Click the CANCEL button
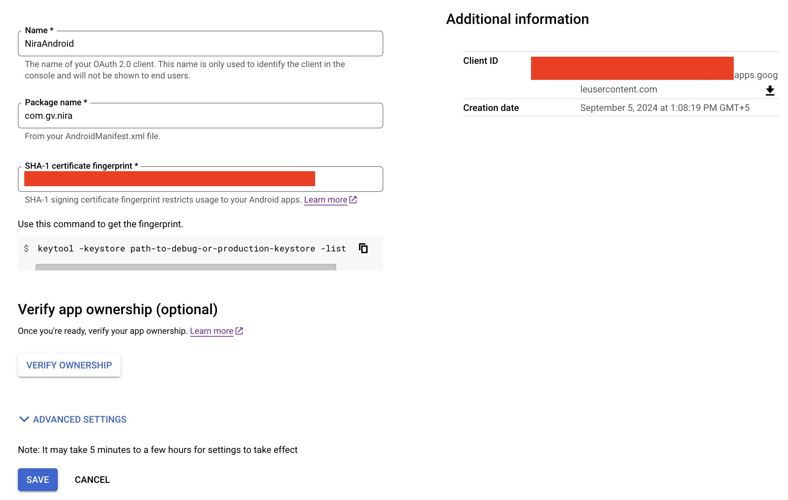Image resolution: width=788 pixels, height=500 pixels. [92, 480]
